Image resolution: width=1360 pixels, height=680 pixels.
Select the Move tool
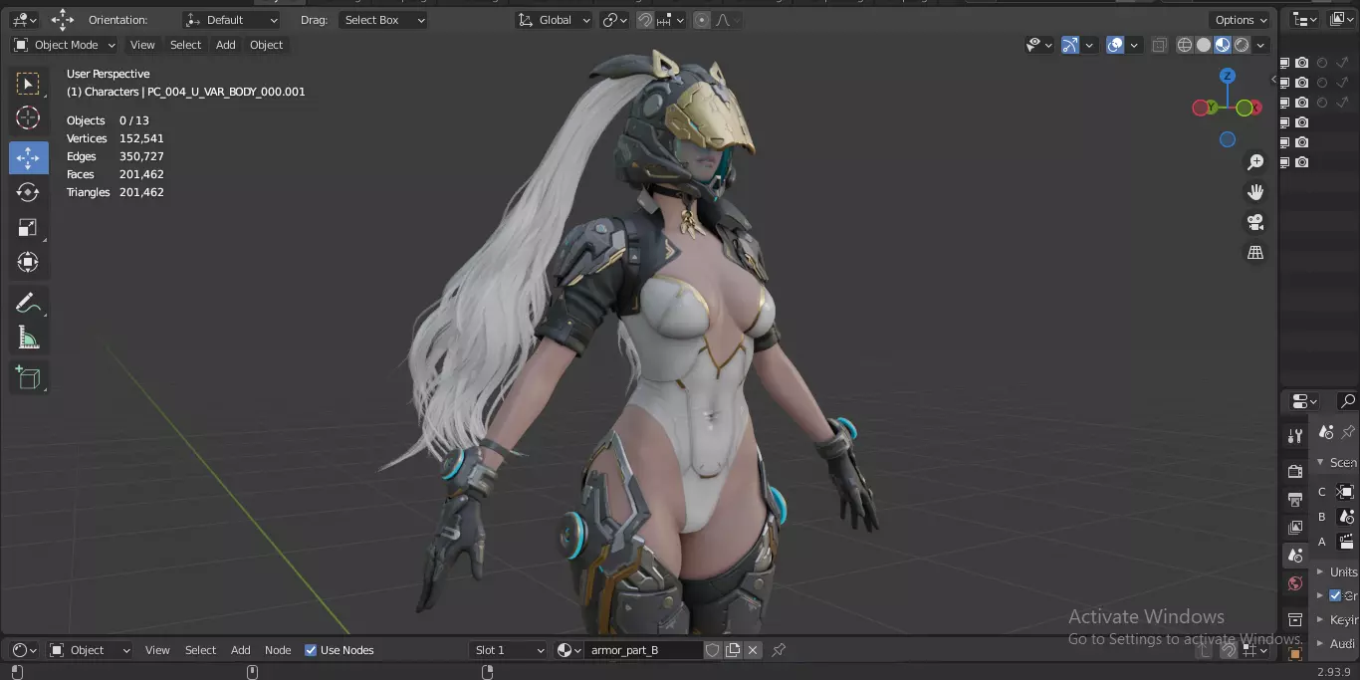pos(29,157)
